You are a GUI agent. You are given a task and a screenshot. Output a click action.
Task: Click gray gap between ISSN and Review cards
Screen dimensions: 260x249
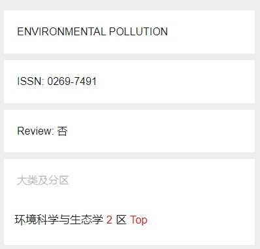129,107
